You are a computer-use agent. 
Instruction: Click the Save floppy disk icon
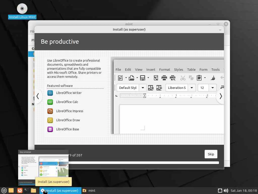click(x=143, y=78)
